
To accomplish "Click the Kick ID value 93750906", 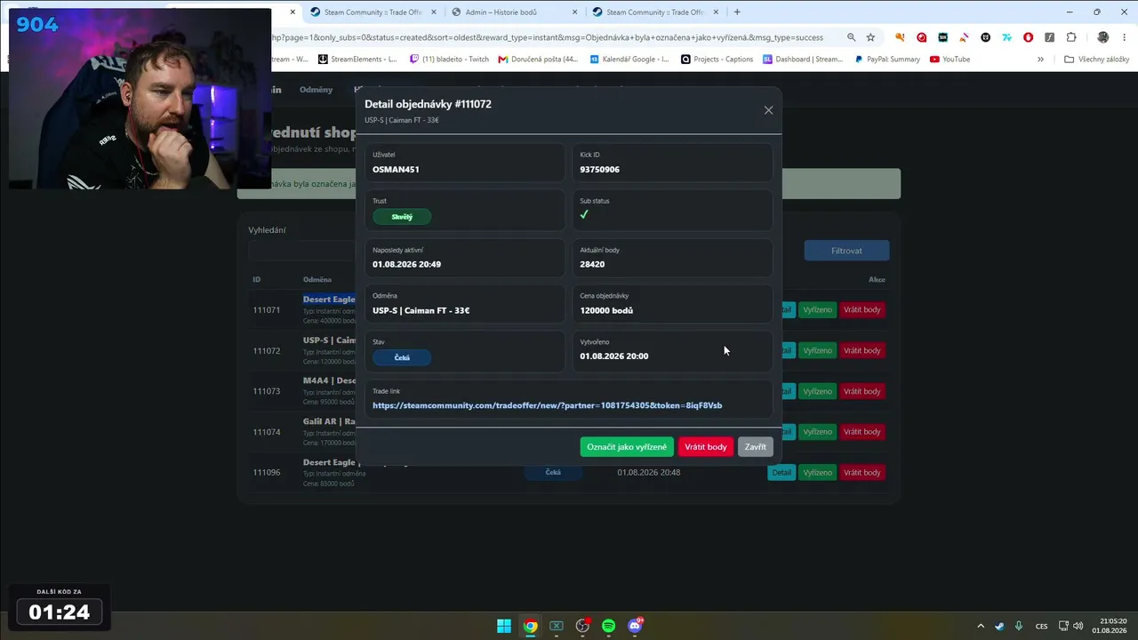I will pos(600,169).
